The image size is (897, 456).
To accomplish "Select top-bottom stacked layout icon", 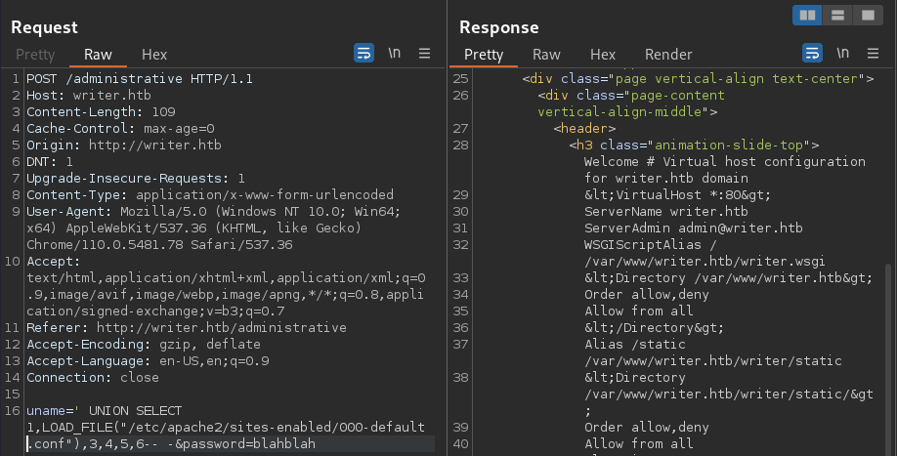I will pos(837,16).
